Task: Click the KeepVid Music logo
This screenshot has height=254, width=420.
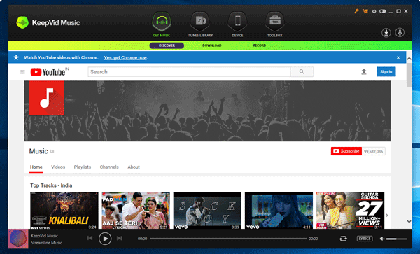Action: (x=48, y=23)
